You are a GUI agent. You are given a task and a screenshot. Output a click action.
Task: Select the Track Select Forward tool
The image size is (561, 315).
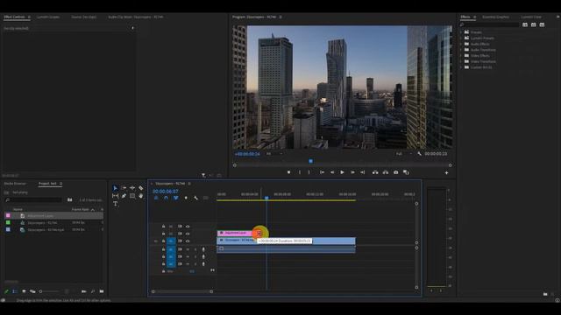(124, 188)
